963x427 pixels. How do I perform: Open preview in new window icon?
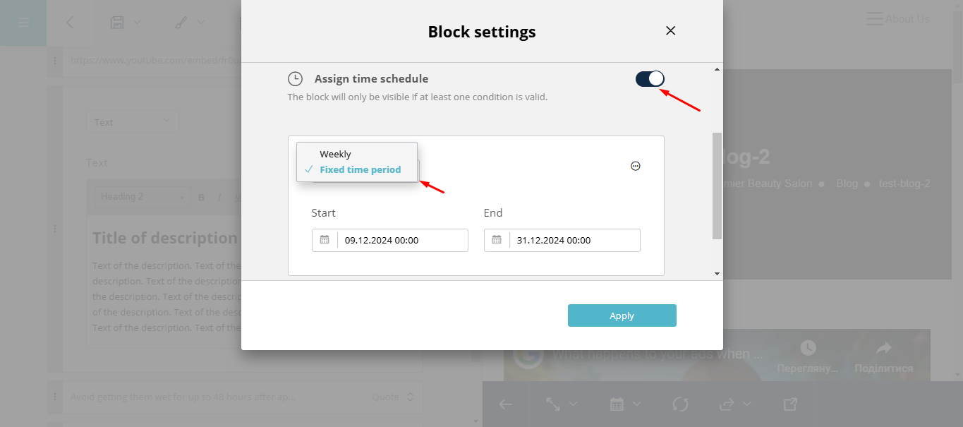791,404
